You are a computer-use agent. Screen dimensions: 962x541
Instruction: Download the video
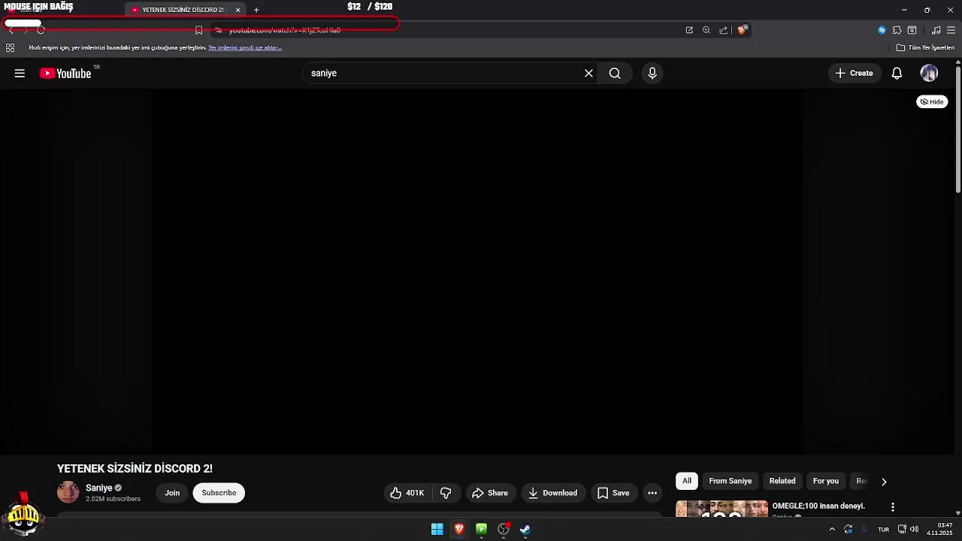pyautogui.click(x=552, y=493)
